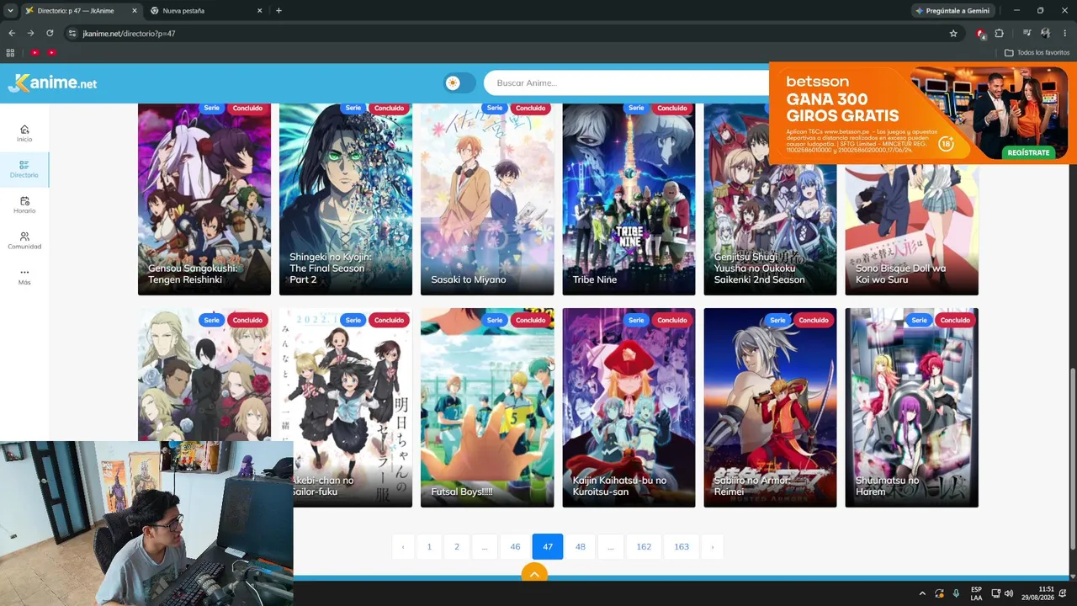1077x606 pixels.
Task: Open the volume control in taskbar
Action: pos(1009,593)
